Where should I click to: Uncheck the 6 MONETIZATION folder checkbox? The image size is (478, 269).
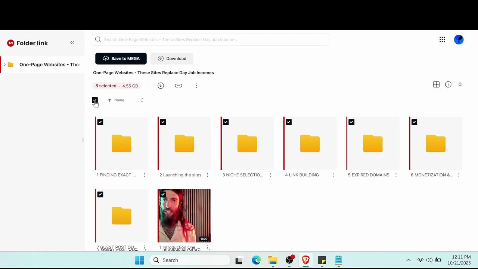[x=414, y=122]
